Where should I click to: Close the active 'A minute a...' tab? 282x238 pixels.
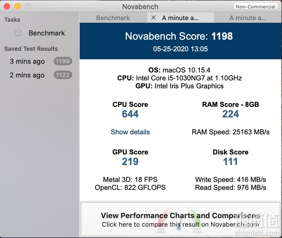tap(154, 18)
